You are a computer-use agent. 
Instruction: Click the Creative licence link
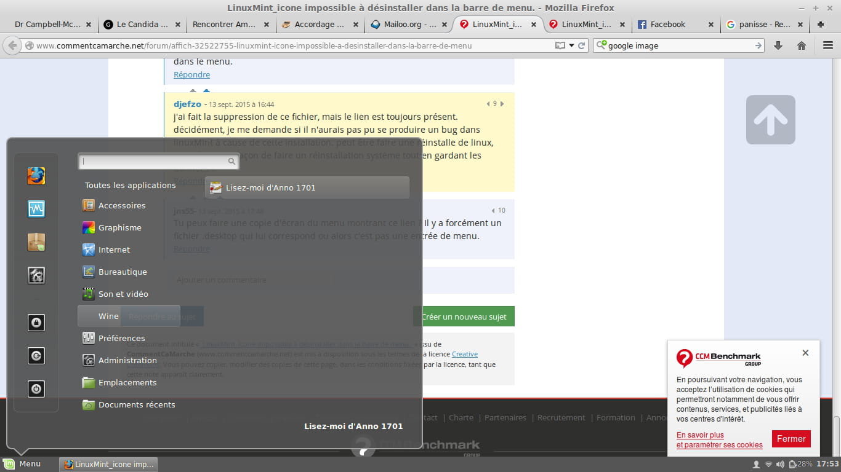465,354
